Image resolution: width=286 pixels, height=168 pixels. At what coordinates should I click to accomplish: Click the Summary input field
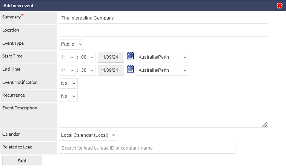coord(163,18)
